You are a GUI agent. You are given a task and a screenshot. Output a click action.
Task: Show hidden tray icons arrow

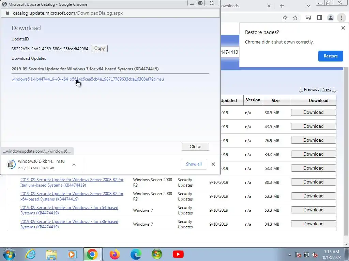[x=290, y=255]
